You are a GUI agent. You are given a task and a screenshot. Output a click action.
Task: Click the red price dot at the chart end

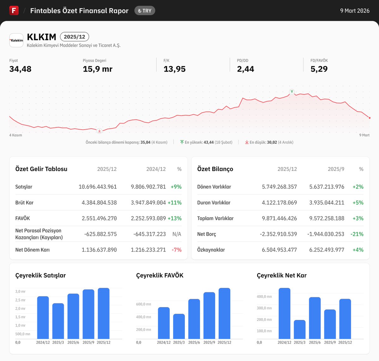(x=369, y=117)
